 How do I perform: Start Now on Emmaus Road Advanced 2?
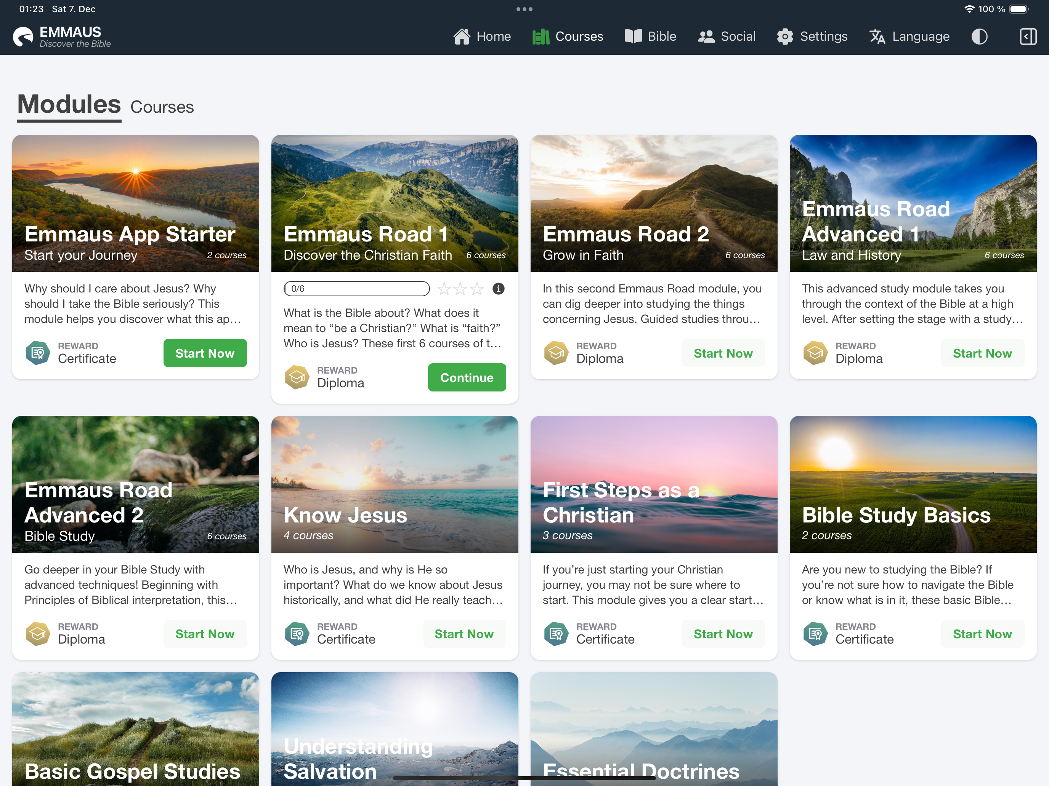(205, 633)
